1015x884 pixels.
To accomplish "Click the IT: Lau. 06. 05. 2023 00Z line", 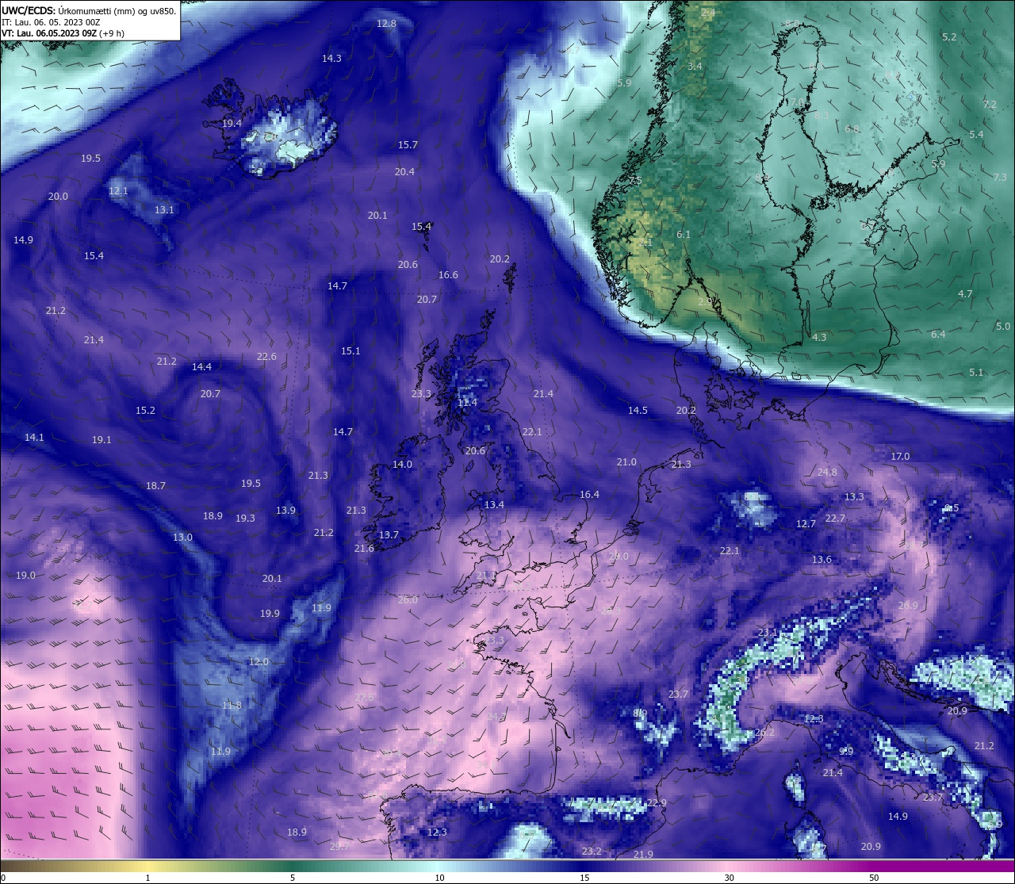I will tap(51, 22).
